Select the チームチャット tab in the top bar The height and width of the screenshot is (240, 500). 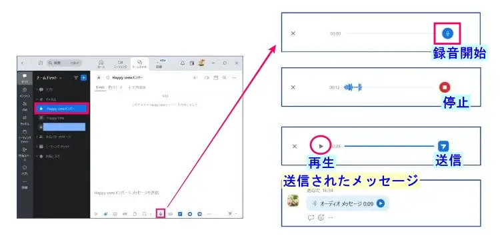click(140, 64)
